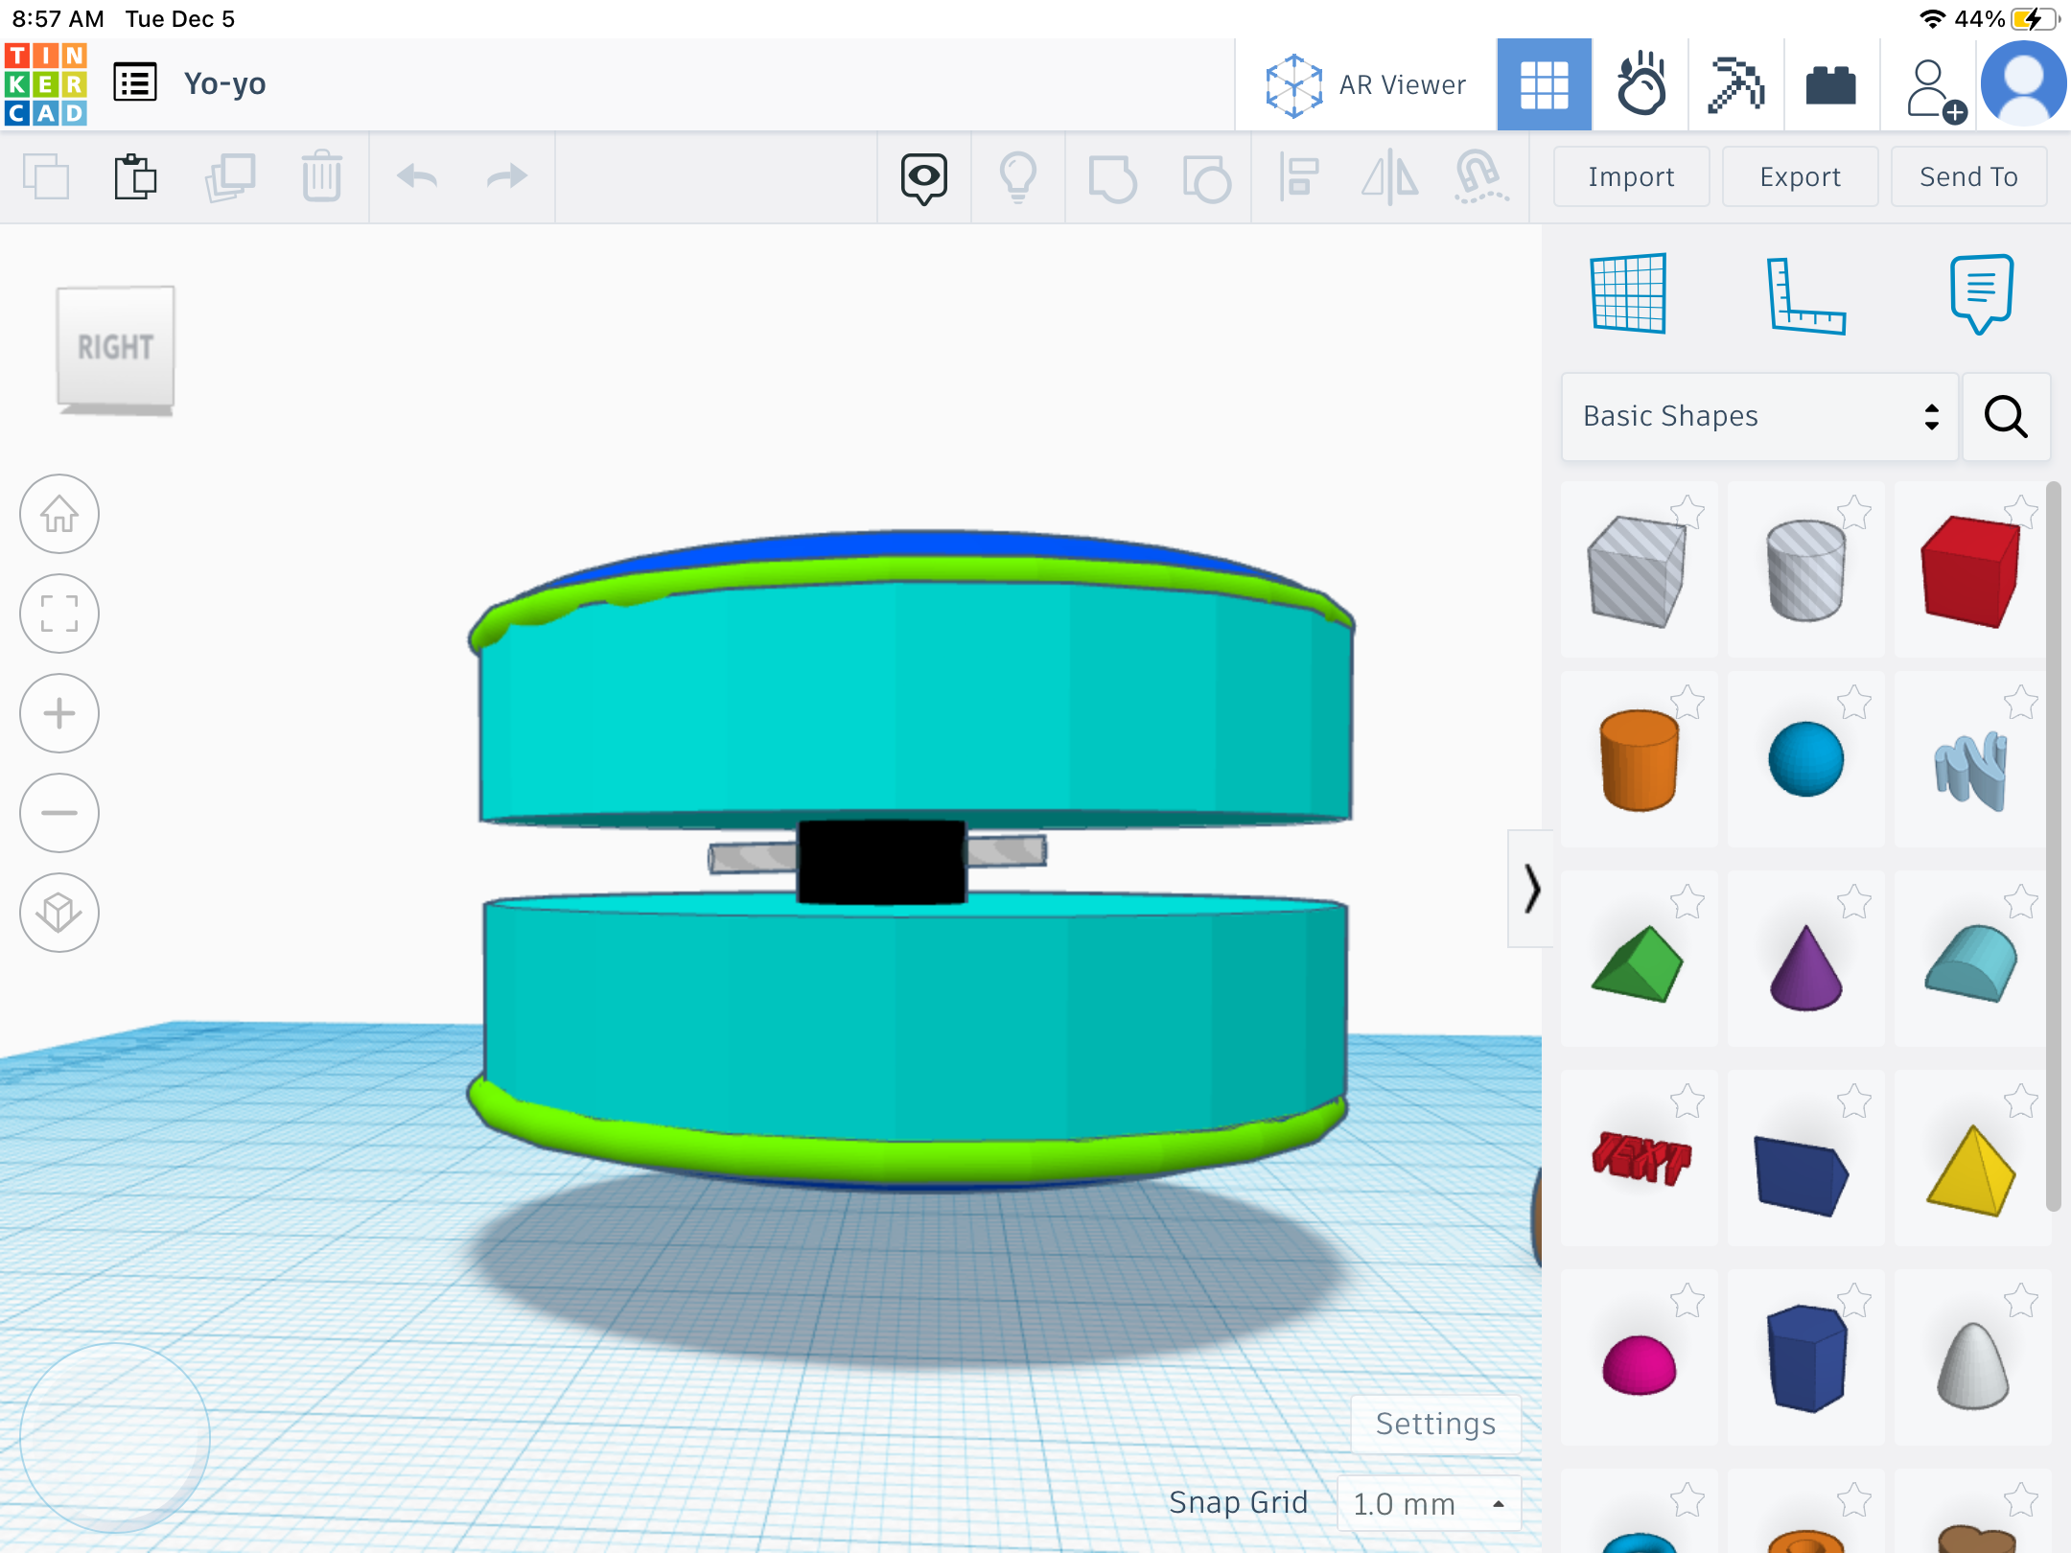The height and width of the screenshot is (1553, 2071).
Task: Favorite the yellow Pyramid with star
Action: tap(2021, 1101)
